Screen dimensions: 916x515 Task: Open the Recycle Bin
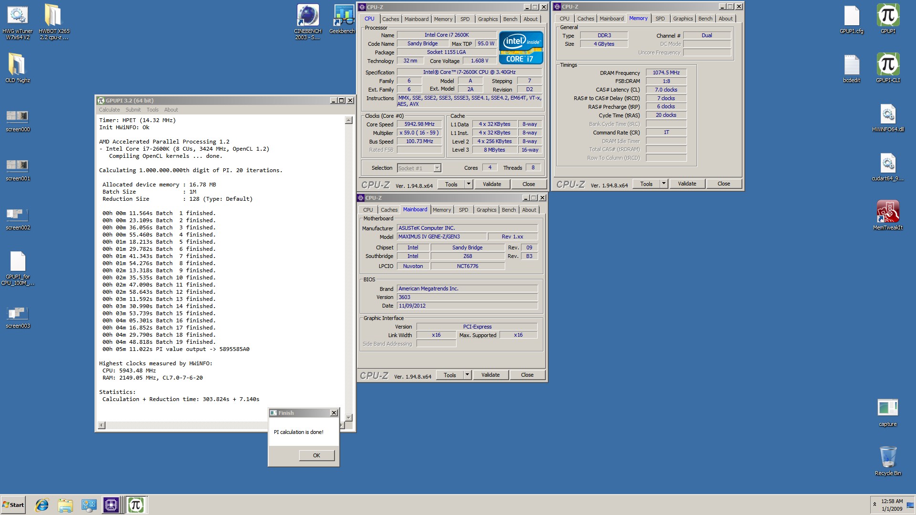(888, 461)
